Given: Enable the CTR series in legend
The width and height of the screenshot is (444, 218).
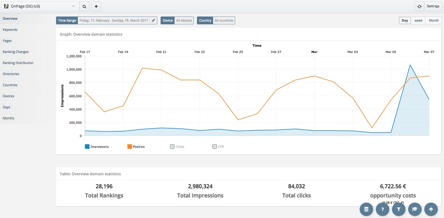Looking at the screenshot, I should 218,147.
